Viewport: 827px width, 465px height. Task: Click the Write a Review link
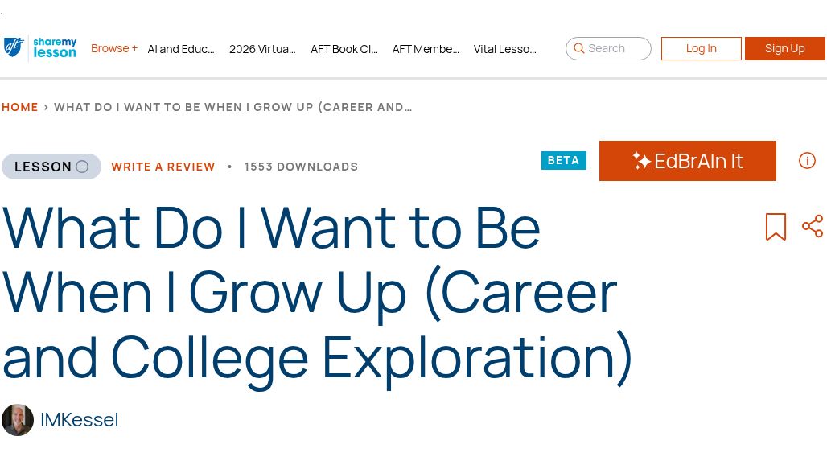tap(163, 167)
